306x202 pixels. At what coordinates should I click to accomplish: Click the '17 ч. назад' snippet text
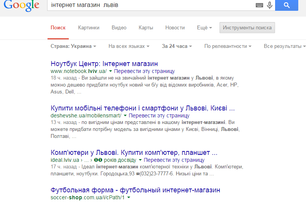click(x=64, y=167)
